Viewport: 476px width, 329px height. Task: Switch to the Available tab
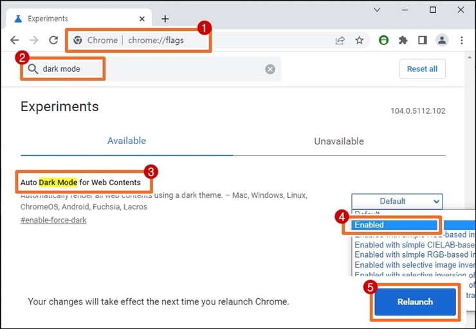click(x=127, y=141)
